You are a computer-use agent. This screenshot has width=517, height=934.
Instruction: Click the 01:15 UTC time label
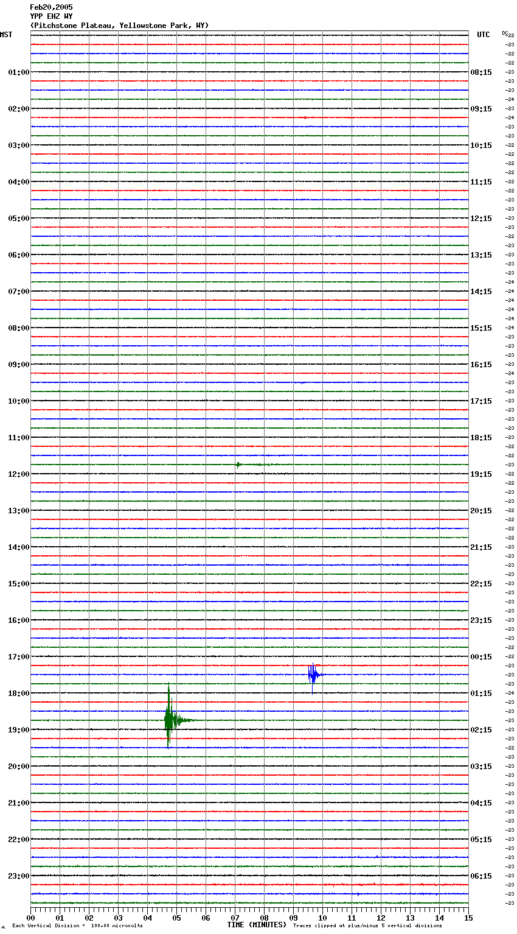tap(481, 693)
